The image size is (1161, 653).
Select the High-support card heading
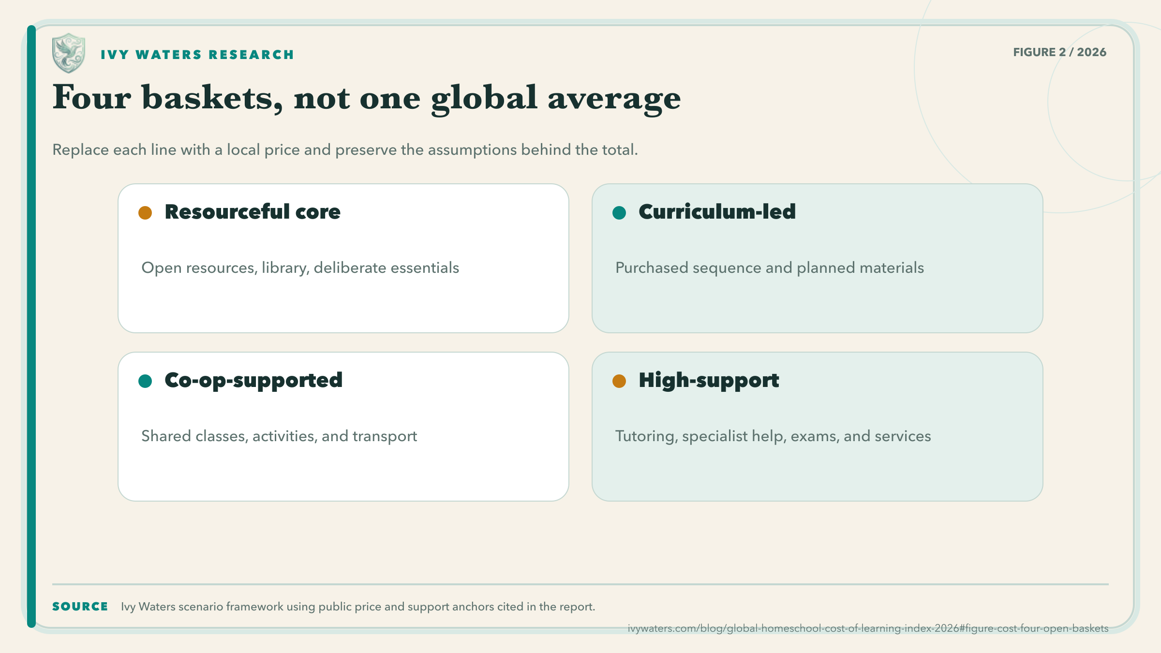[709, 381]
